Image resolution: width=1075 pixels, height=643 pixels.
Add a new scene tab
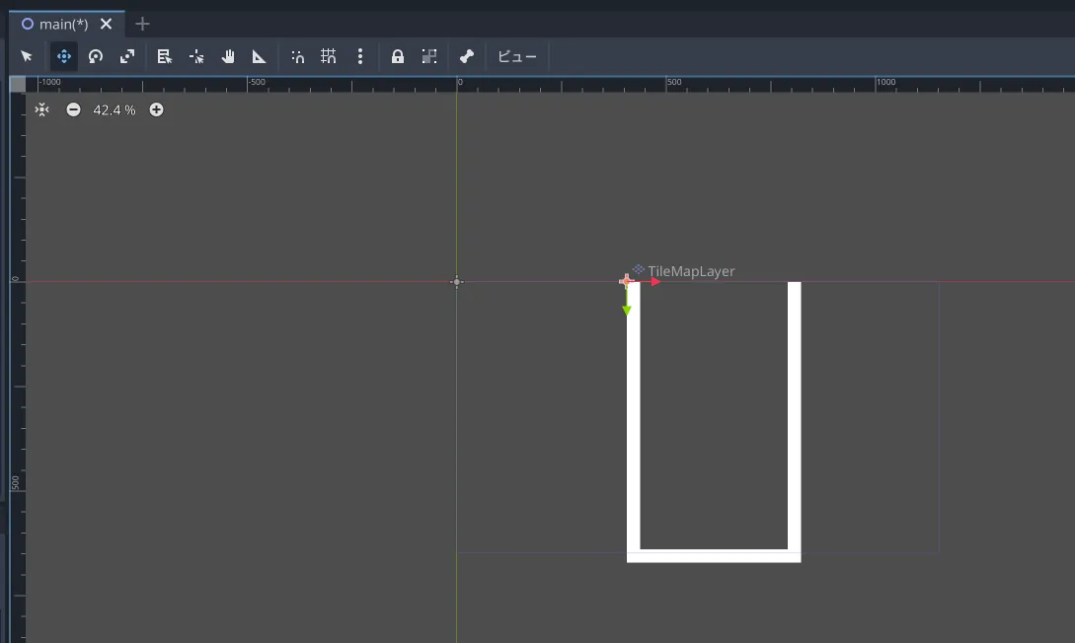point(142,24)
